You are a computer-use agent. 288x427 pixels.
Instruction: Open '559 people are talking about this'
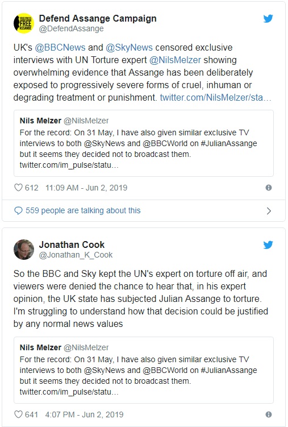(x=83, y=210)
